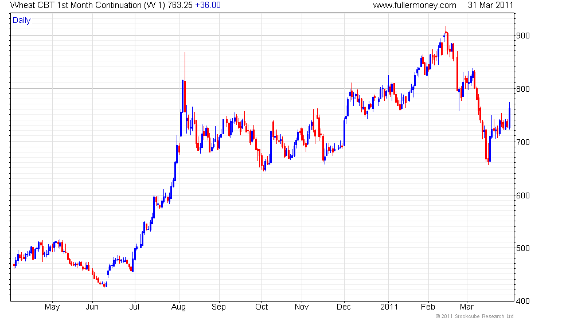
Task: Click the Stockcube Research Ltd copyright text
Action: pos(475,316)
